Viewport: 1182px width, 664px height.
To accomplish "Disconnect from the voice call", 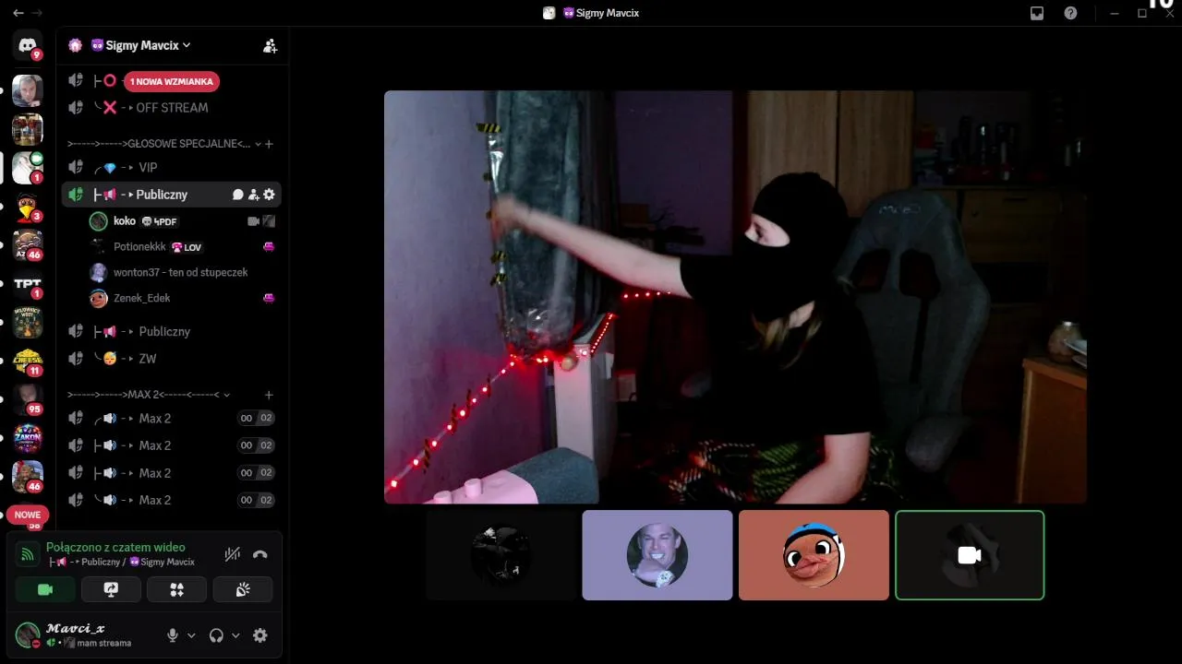I will click(260, 554).
